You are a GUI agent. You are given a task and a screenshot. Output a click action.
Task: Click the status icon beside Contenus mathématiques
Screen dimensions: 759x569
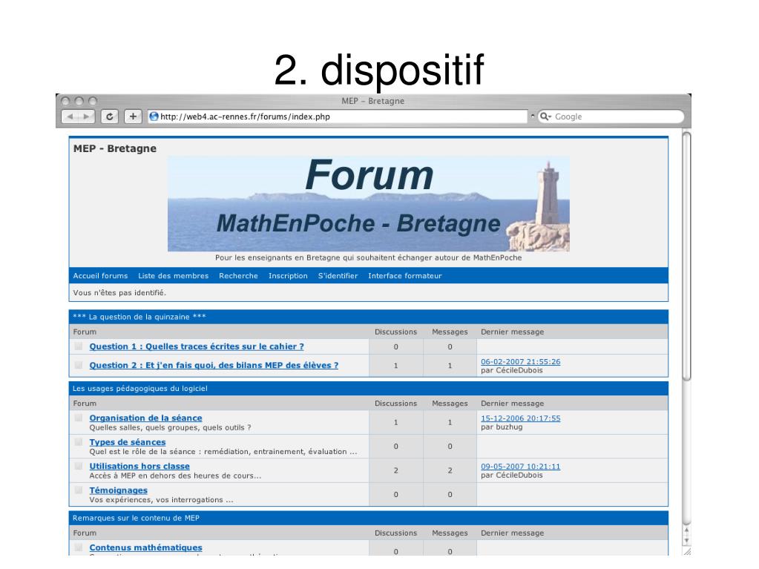coord(79,547)
